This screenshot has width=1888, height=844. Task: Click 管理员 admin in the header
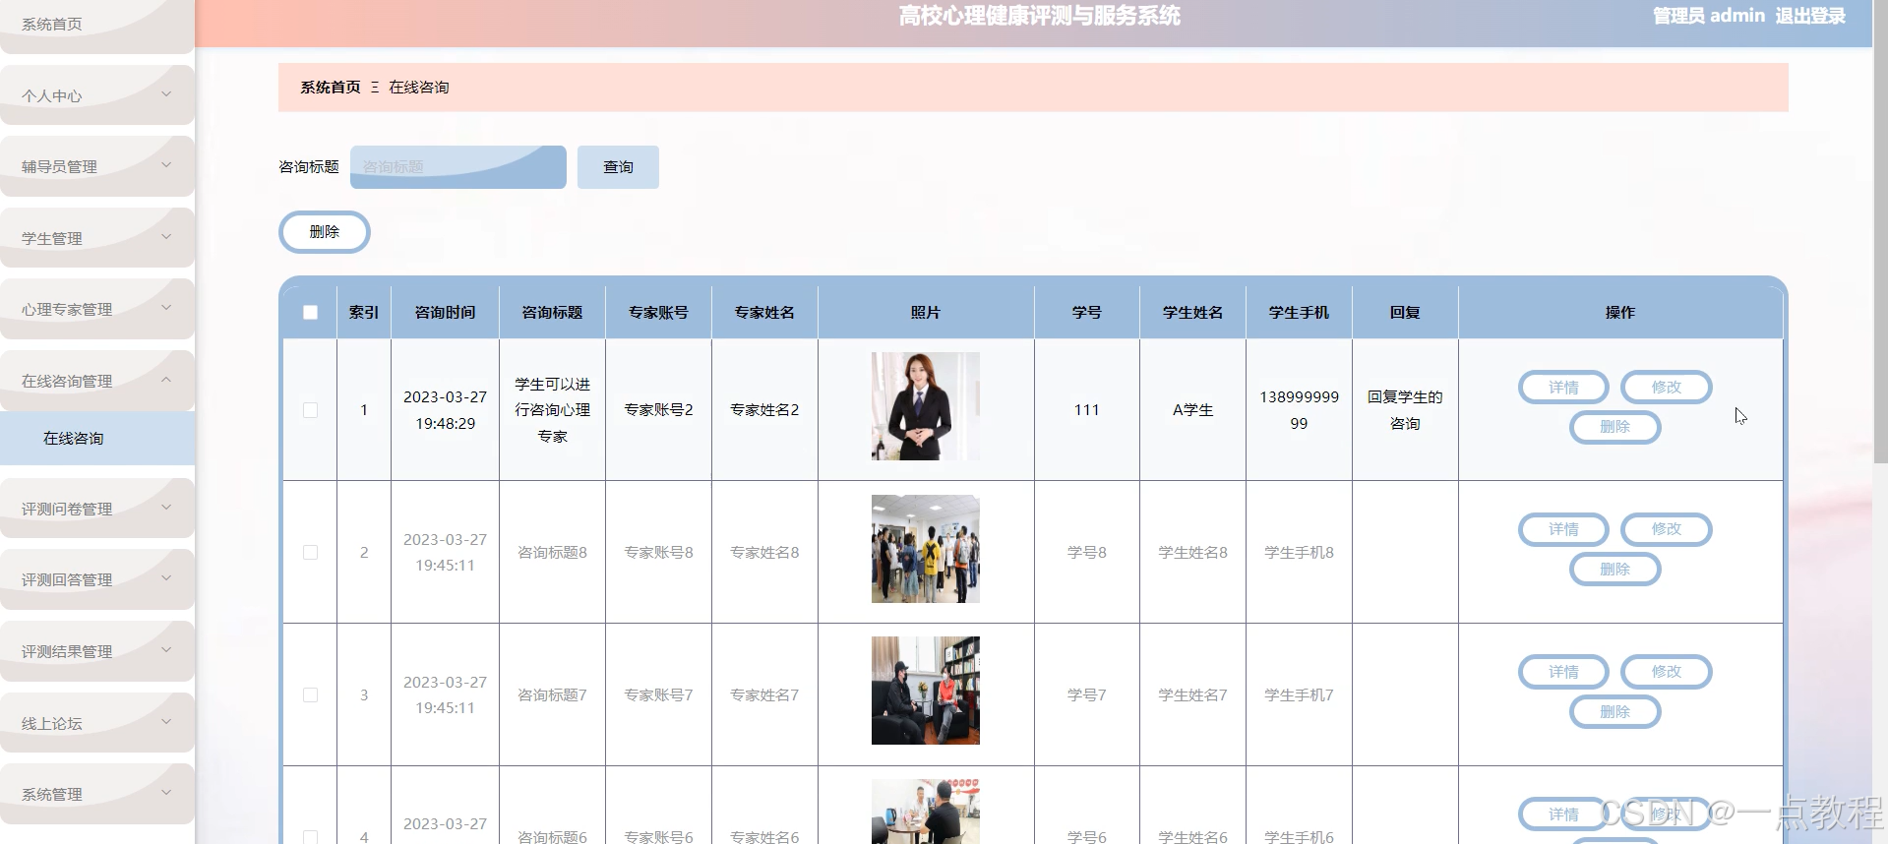(x=1709, y=16)
